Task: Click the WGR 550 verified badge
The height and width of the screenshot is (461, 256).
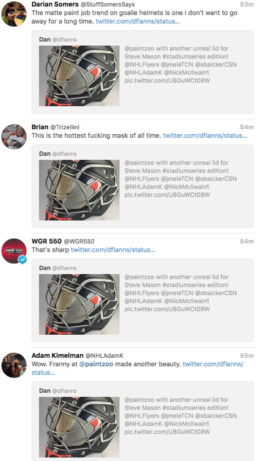Action: point(22,260)
